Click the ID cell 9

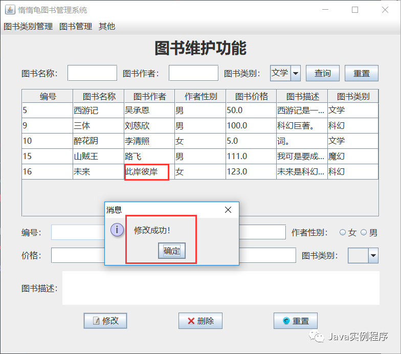(48, 126)
